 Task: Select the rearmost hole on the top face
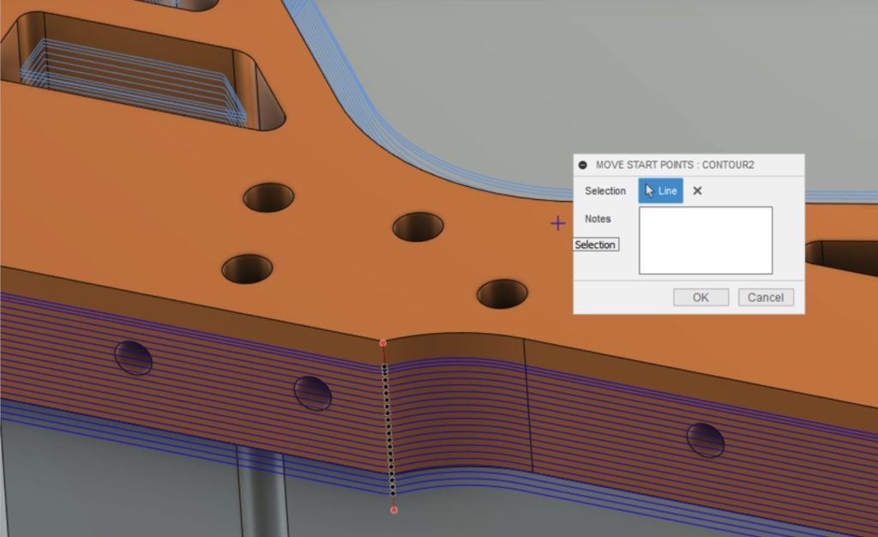pos(268,197)
